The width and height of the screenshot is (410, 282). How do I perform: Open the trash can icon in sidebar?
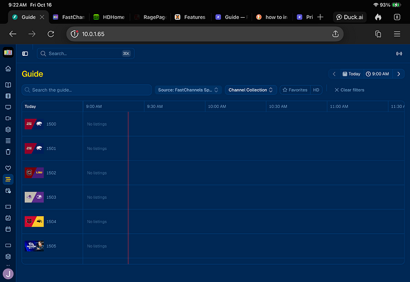(x=8, y=152)
